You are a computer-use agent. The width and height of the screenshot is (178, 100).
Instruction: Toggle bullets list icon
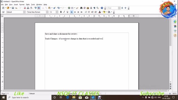[x=89, y=12]
